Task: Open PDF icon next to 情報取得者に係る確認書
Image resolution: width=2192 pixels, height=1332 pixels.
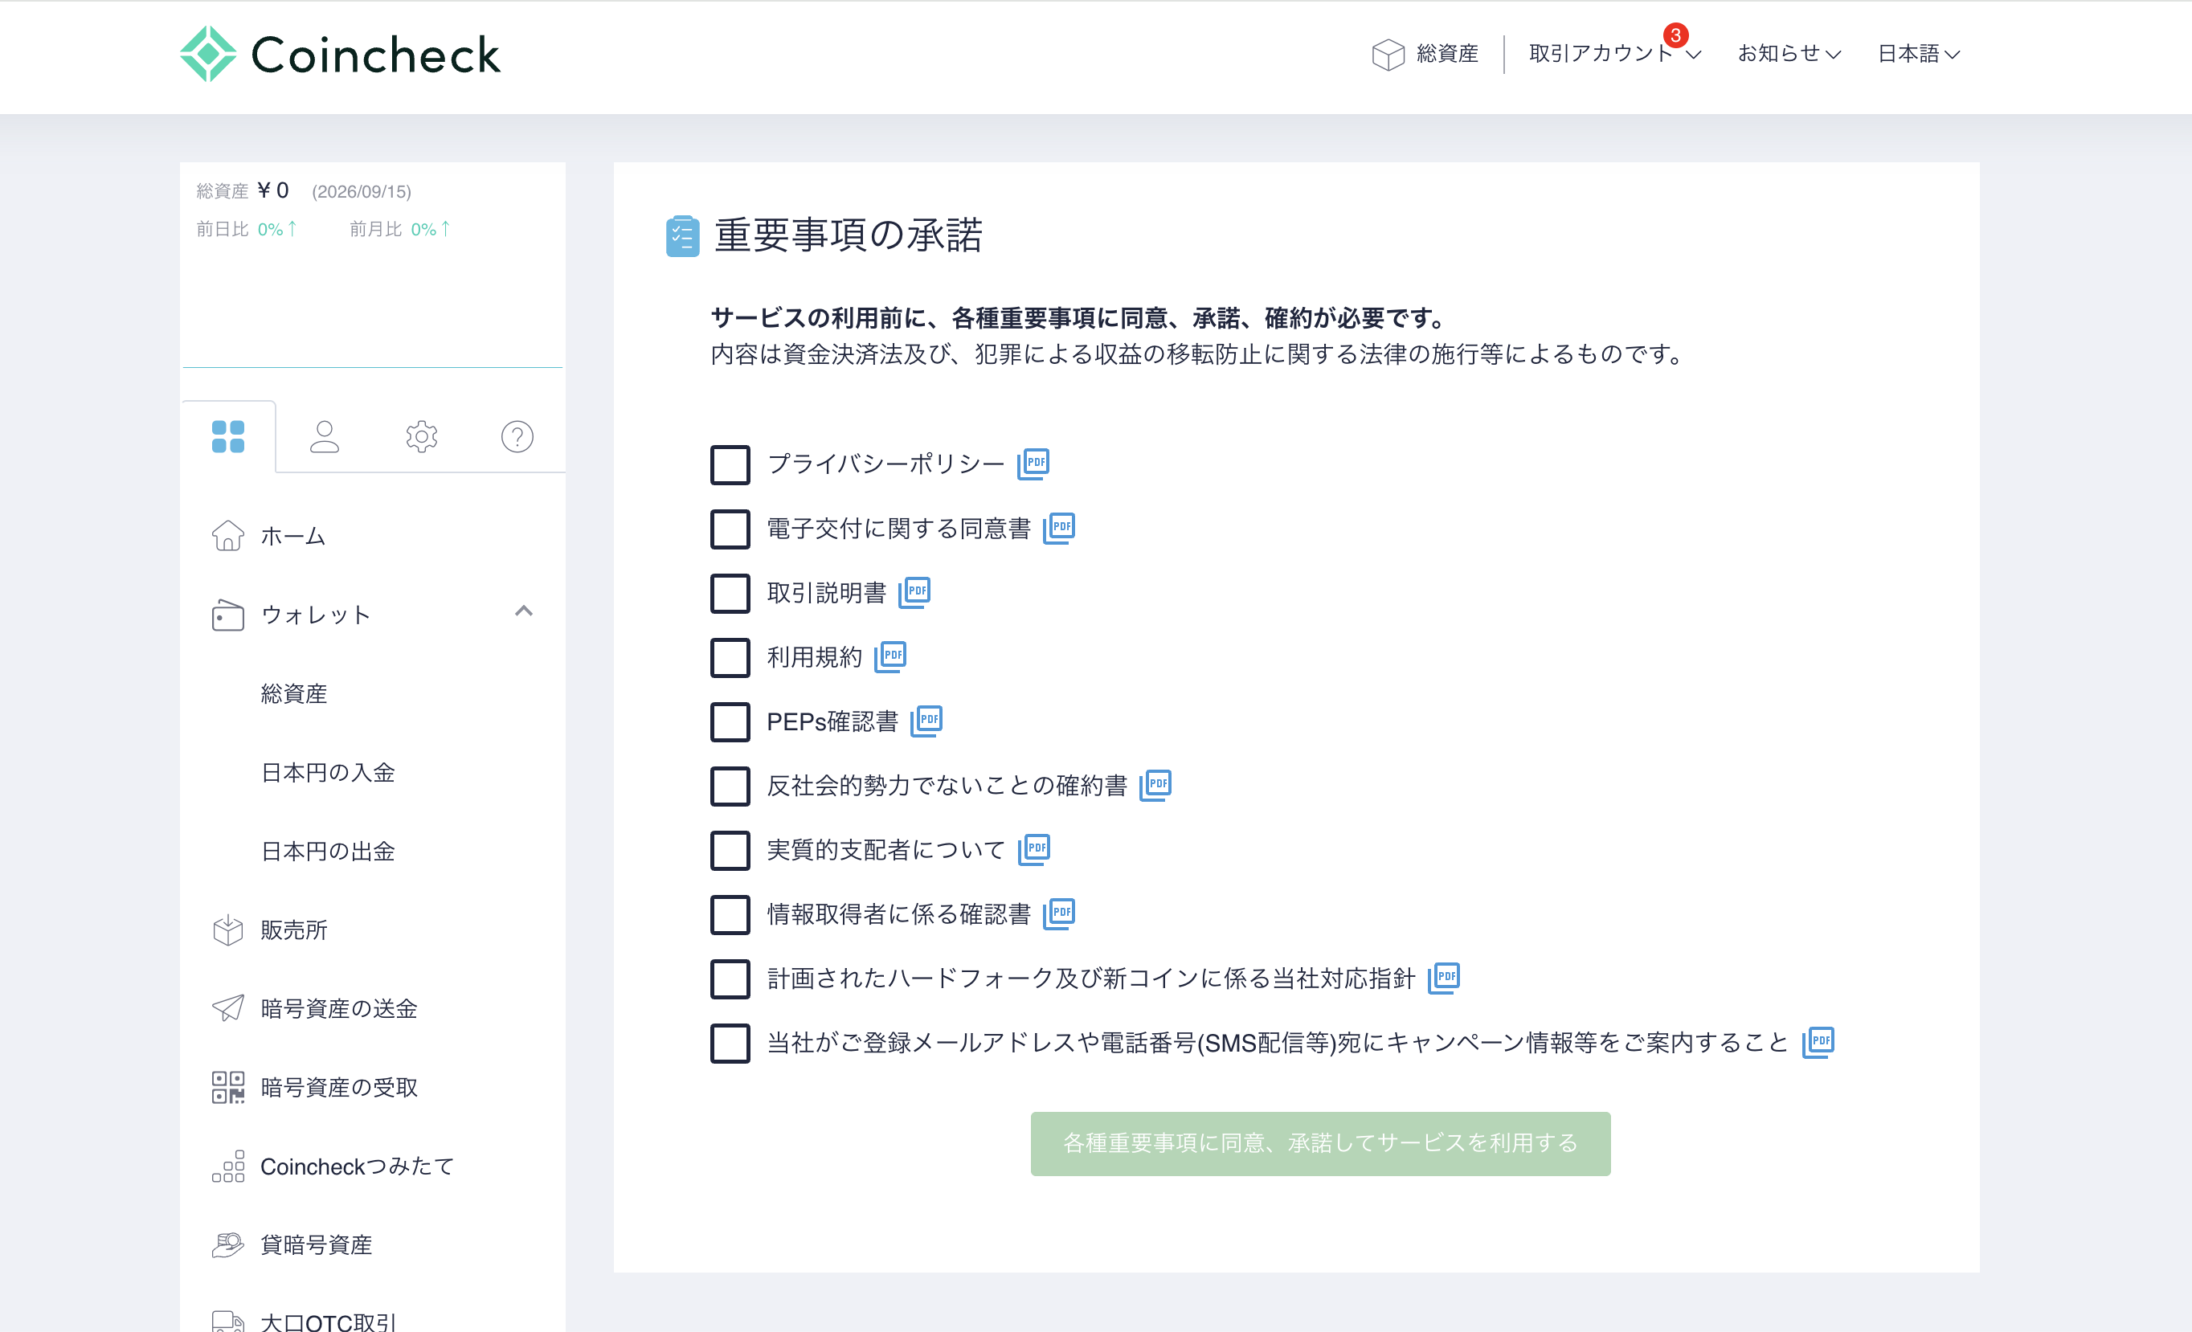Action: (x=1059, y=913)
